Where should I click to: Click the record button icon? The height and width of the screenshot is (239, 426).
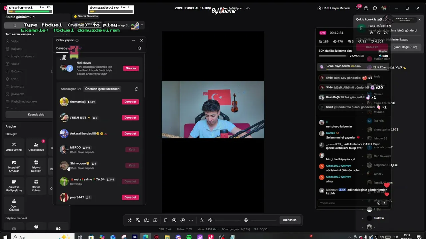click(174, 220)
